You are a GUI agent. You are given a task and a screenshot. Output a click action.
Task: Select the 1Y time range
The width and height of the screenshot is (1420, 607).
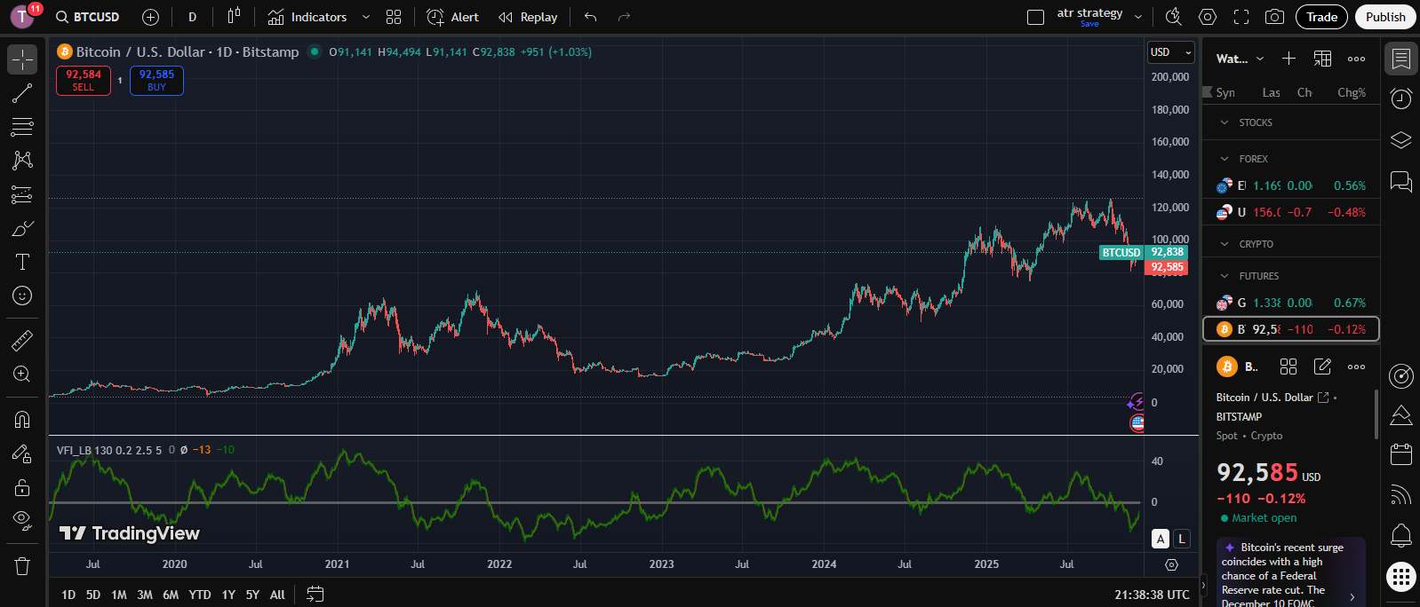228,595
